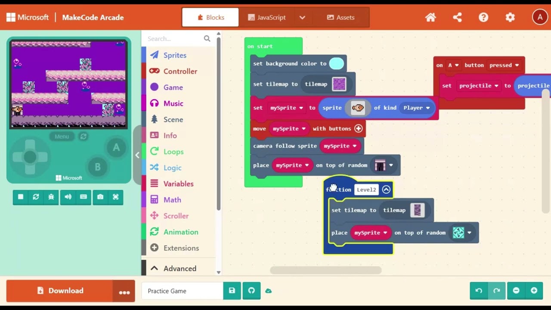Click the Download button
The width and height of the screenshot is (551, 310).
(x=59, y=291)
